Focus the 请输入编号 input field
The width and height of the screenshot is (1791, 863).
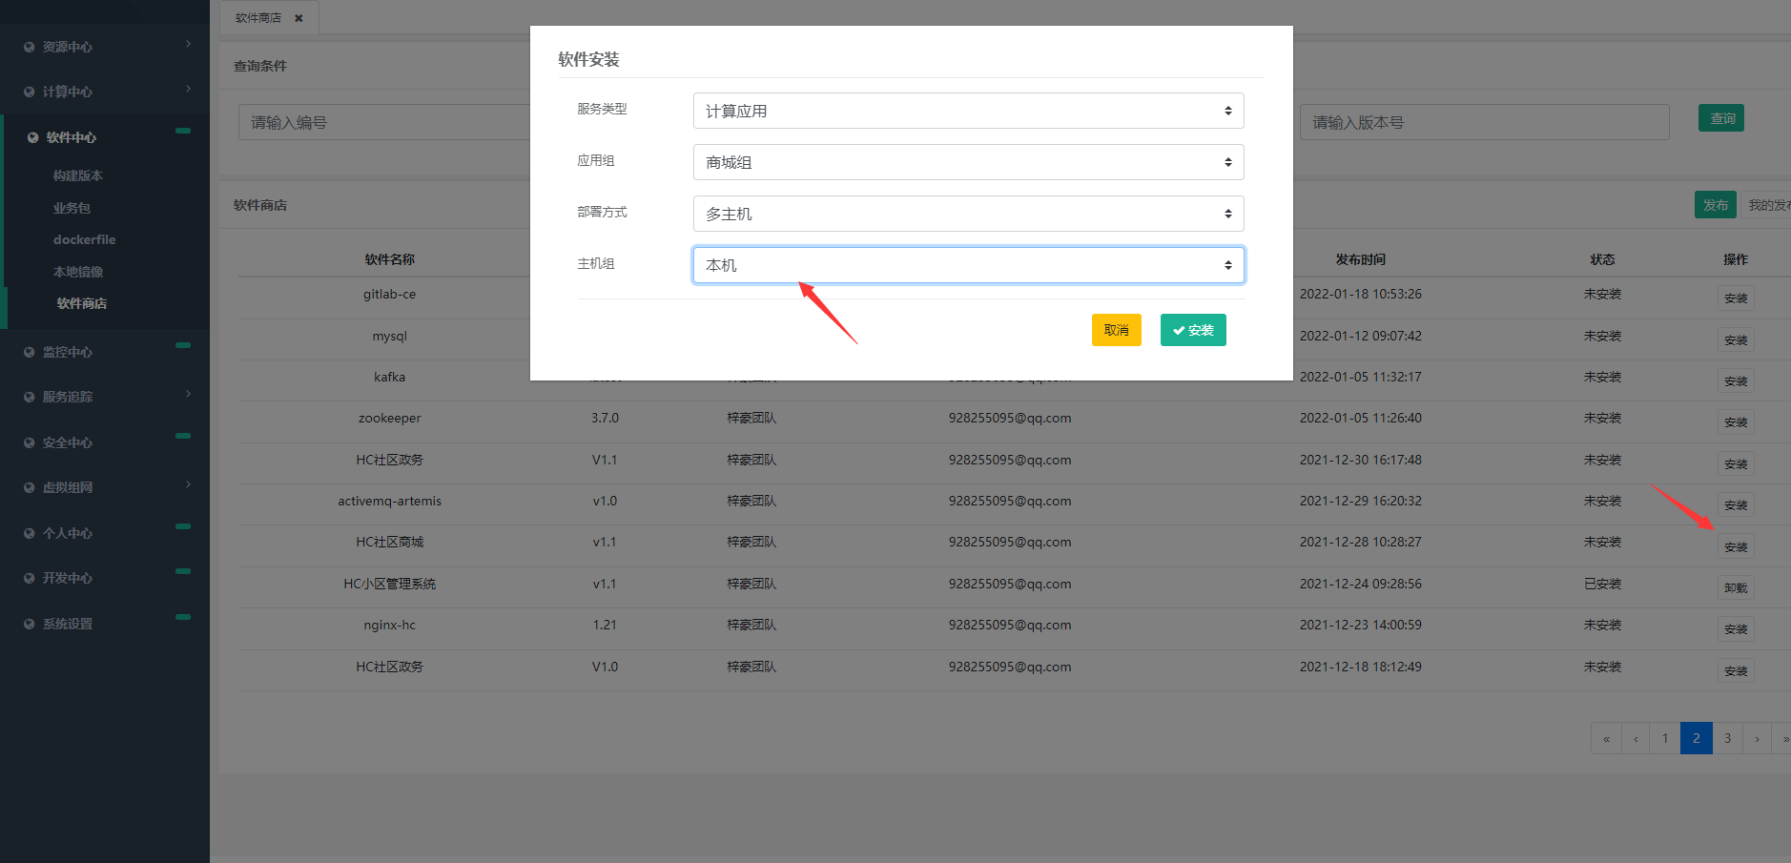tap(384, 122)
